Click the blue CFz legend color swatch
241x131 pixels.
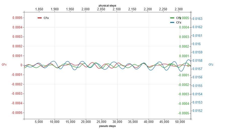pos(172,22)
